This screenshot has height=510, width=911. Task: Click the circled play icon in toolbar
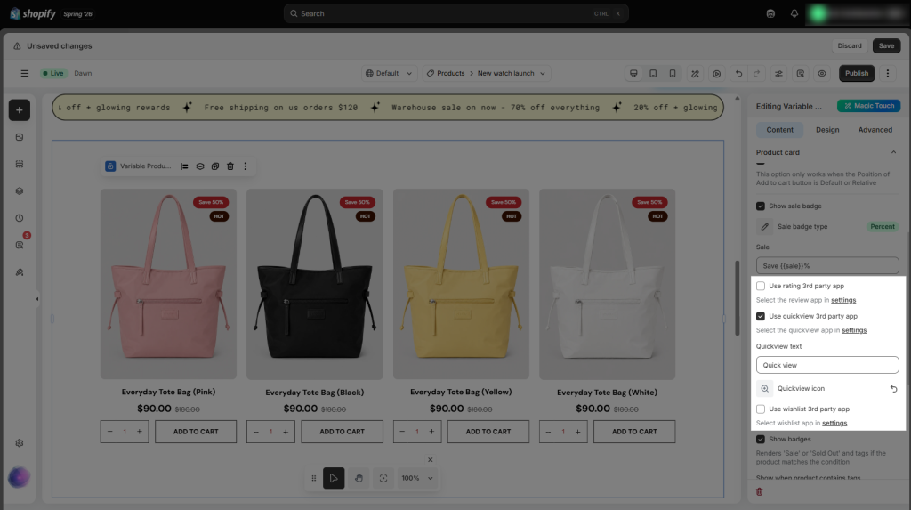(717, 73)
